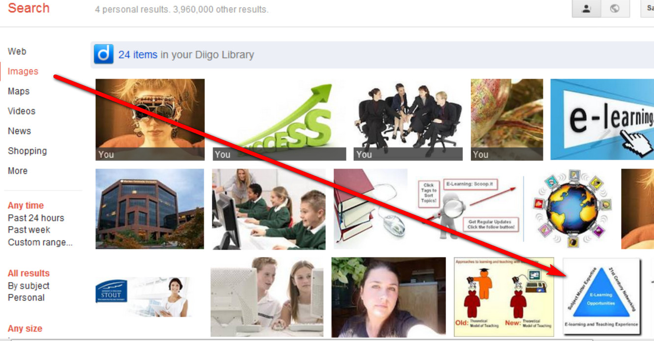Screen dimensions: 654x341
Task: Click the blue E-Learning Opportunities triangle image
Action: coord(602,296)
